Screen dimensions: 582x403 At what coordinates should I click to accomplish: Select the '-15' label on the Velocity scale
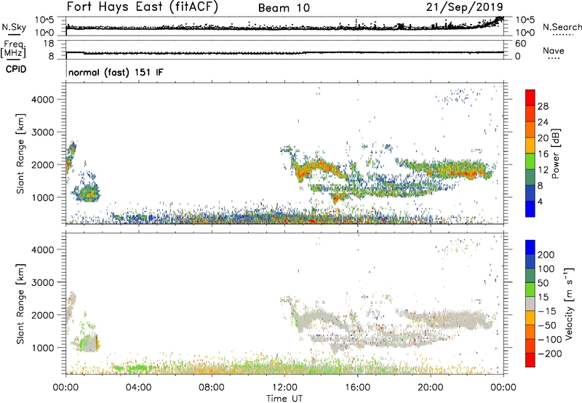[547, 311]
